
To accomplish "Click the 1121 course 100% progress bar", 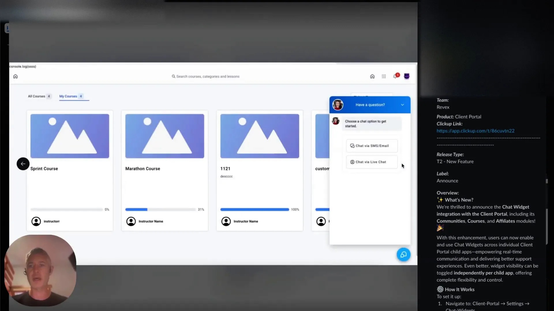I will coord(254,209).
